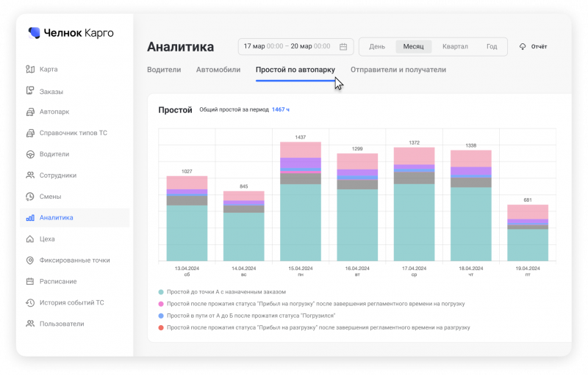Click the Заказы orders icon
The height and width of the screenshot is (375, 588).
[30, 92]
